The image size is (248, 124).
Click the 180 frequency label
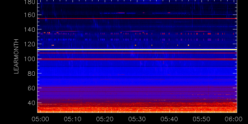click(x=29, y=2)
